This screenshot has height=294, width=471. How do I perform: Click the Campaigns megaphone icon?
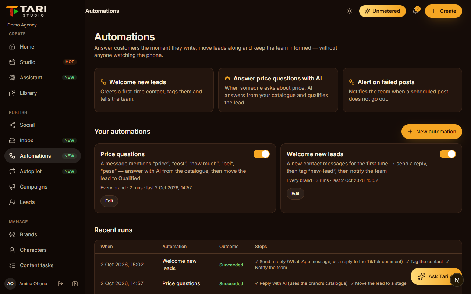pyautogui.click(x=12, y=187)
